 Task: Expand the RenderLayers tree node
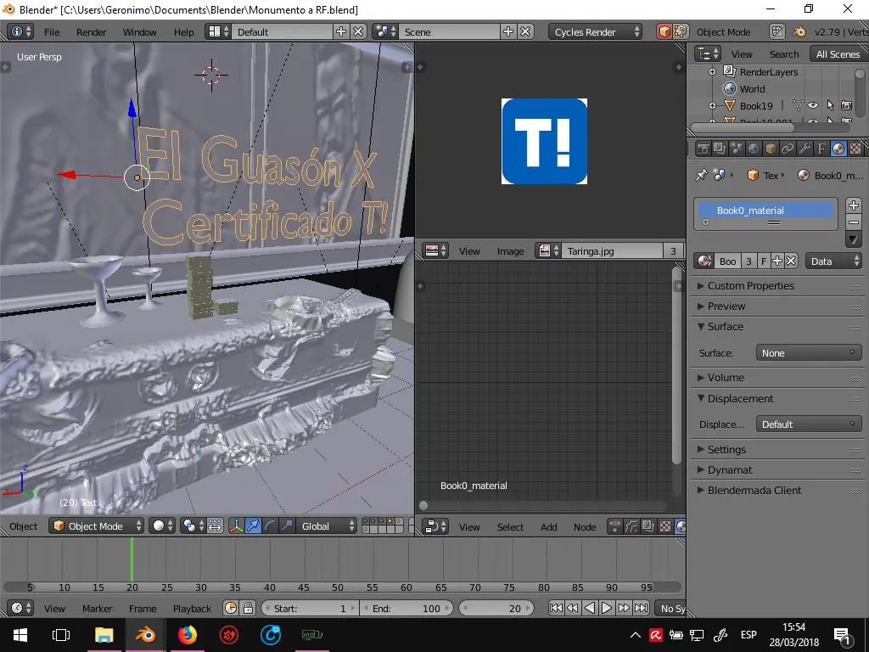point(713,71)
